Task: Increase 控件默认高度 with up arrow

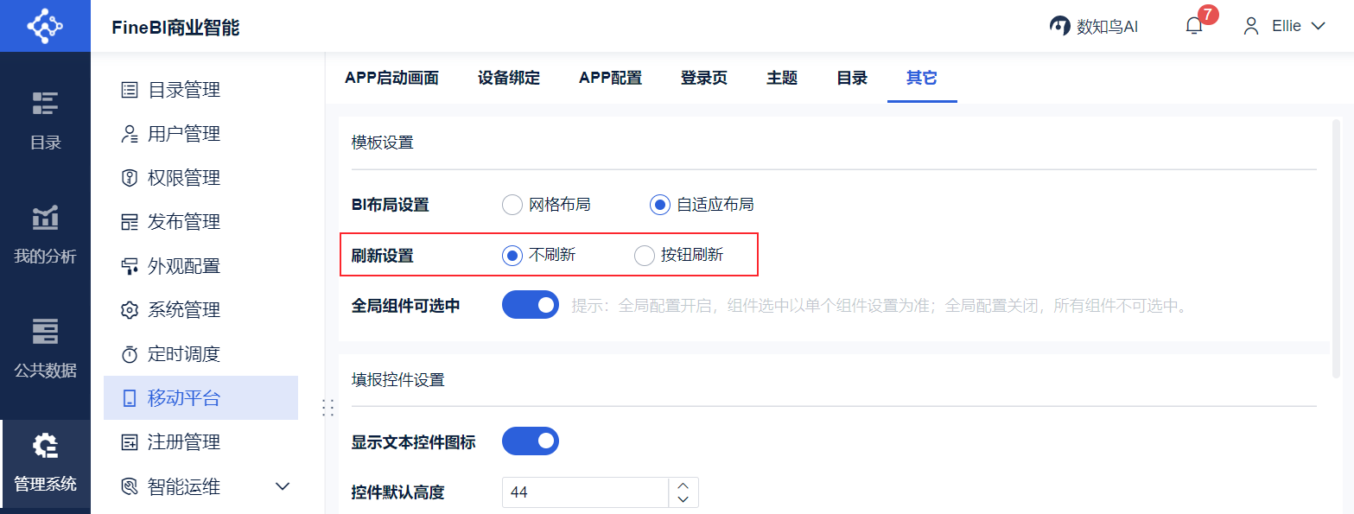Action: [x=683, y=485]
